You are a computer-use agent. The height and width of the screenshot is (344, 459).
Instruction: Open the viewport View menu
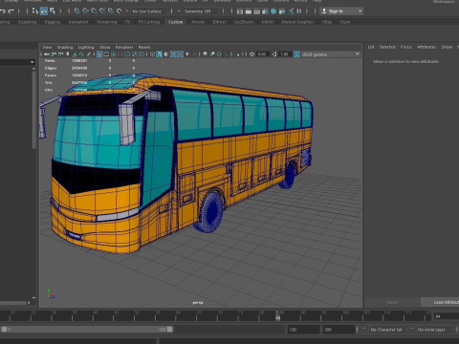(x=47, y=47)
